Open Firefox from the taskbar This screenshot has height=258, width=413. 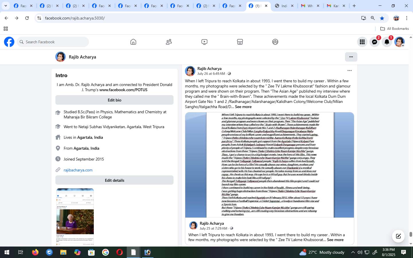pos(35,252)
